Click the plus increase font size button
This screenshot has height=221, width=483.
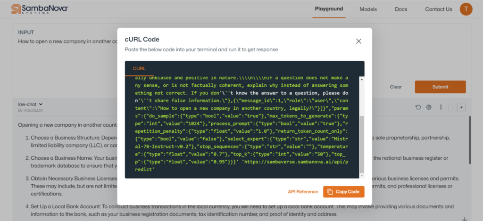click(461, 107)
